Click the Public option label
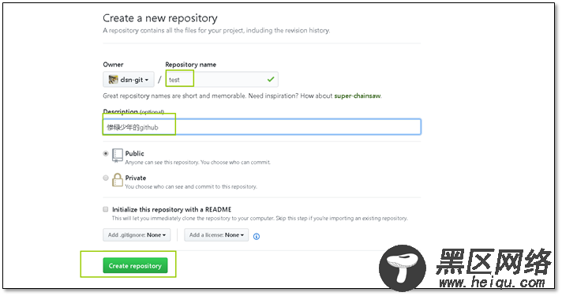Image resolution: width=562 pixels, height=296 pixels. point(134,153)
